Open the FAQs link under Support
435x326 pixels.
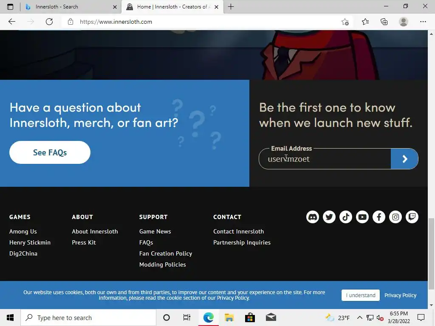pos(146,242)
